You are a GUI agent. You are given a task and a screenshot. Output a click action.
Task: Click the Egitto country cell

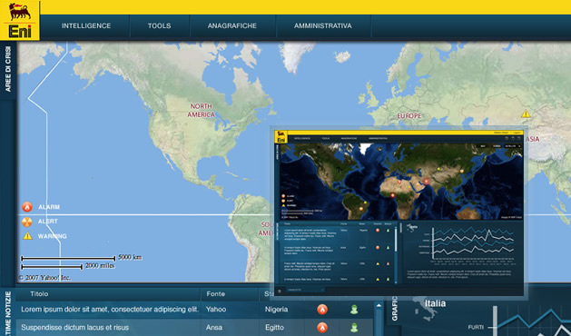[274, 327]
